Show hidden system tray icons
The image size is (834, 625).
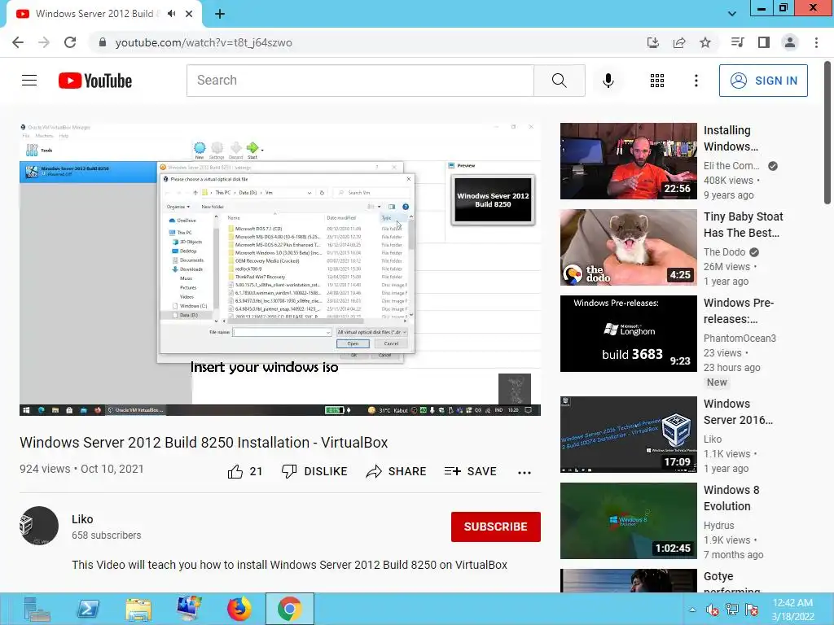[x=692, y=610]
